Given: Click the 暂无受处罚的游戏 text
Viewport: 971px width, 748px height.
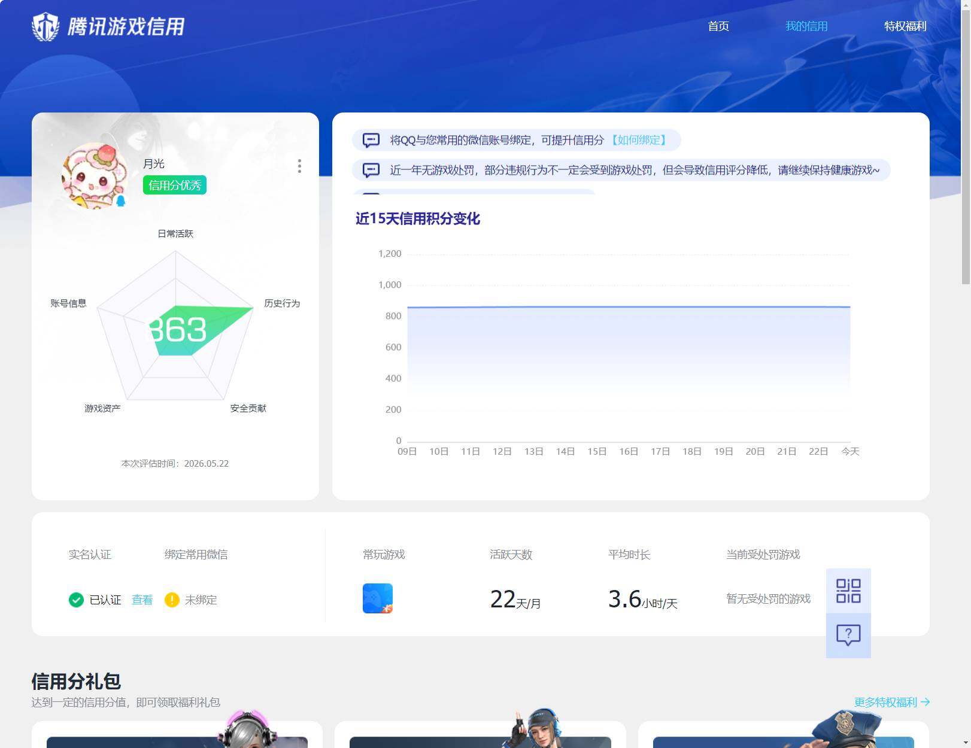Looking at the screenshot, I should click(x=768, y=599).
